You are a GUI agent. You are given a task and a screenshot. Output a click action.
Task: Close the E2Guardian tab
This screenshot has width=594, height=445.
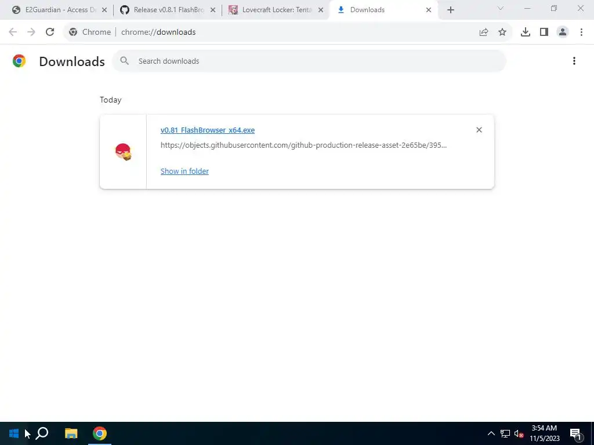click(104, 10)
